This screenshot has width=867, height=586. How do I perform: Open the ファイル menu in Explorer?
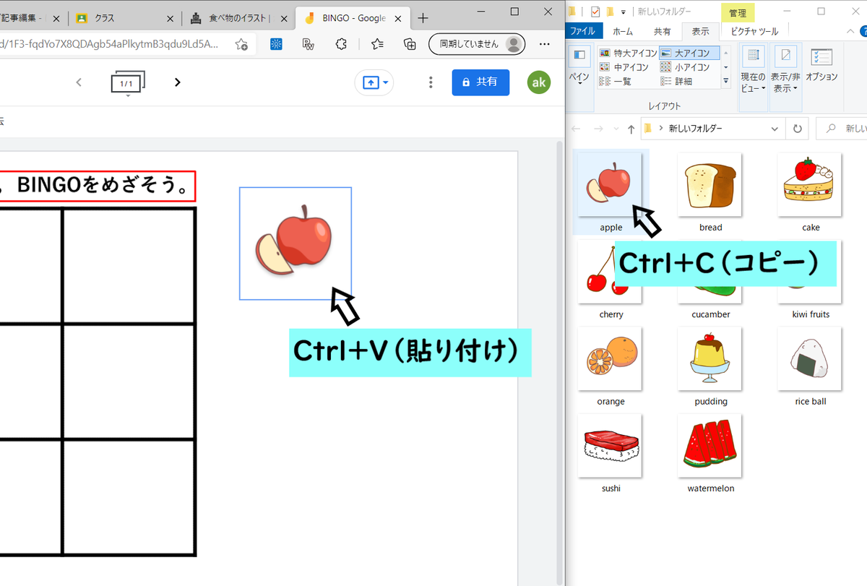tap(583, 31)
